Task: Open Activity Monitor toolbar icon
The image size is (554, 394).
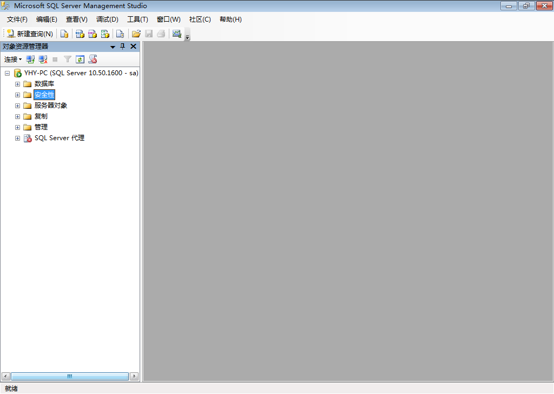Action: tap(177, 34)
